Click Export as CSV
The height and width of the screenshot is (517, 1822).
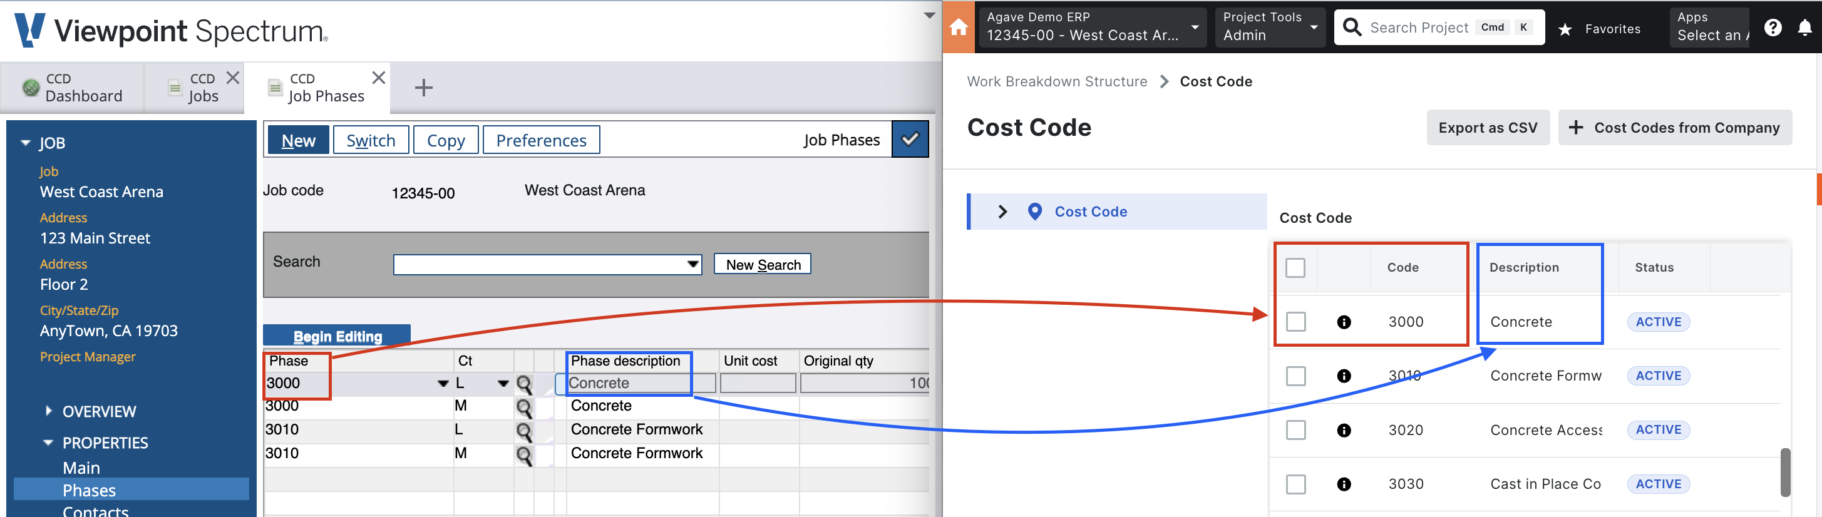click(x=1488, y=127)
